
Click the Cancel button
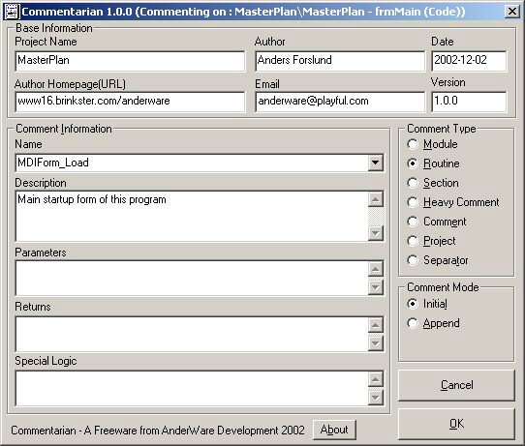[x=456, y=385]
